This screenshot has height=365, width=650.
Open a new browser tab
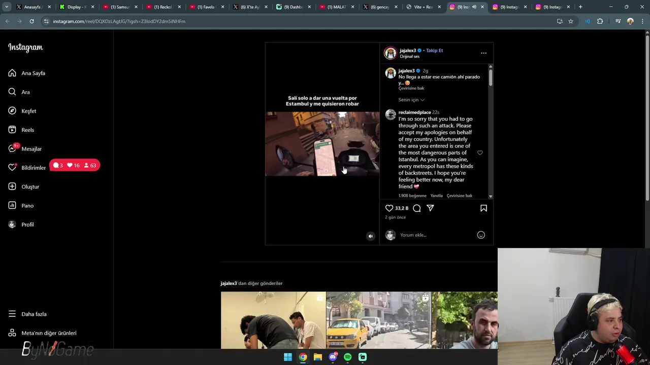580,7
